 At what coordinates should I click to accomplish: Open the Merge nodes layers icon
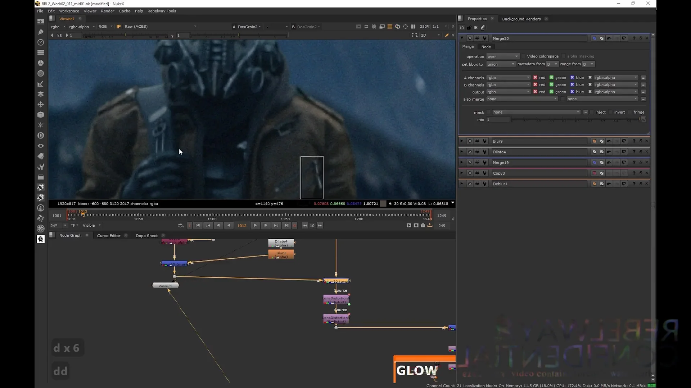[41, 94]
